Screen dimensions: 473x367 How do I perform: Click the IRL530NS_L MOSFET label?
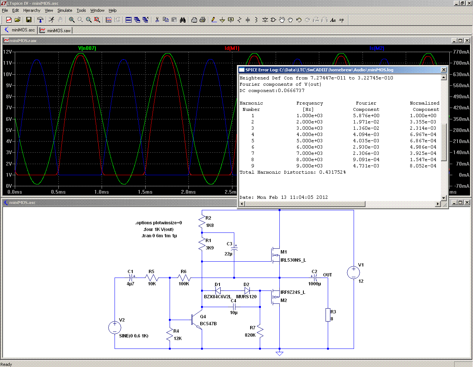(293, 260)
